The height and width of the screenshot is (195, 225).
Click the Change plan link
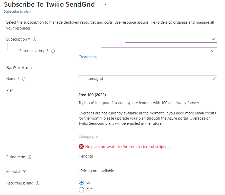[89, 136]
